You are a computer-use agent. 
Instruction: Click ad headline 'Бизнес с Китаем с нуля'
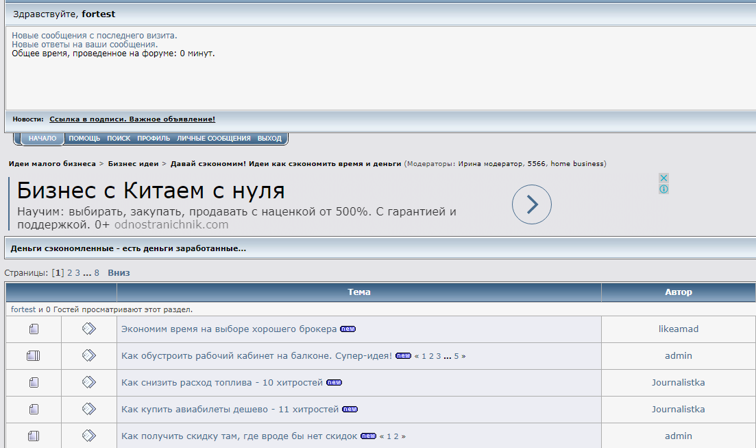click(x=151, y=191)
